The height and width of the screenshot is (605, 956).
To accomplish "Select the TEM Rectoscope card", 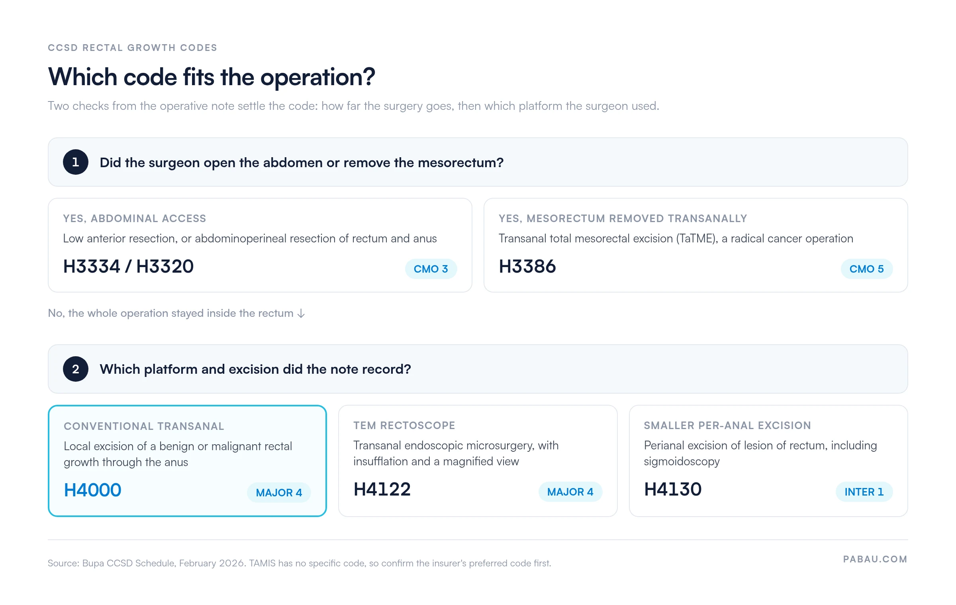I will click(478, 461).
